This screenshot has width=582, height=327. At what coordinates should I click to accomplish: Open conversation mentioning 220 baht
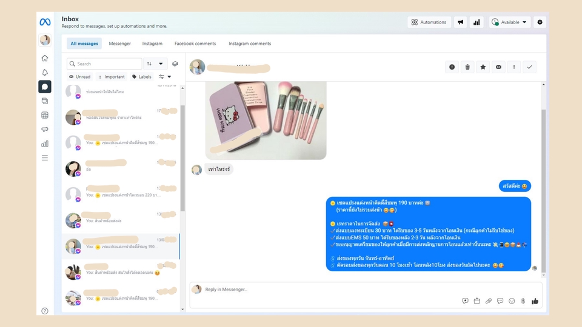(121, 194)
